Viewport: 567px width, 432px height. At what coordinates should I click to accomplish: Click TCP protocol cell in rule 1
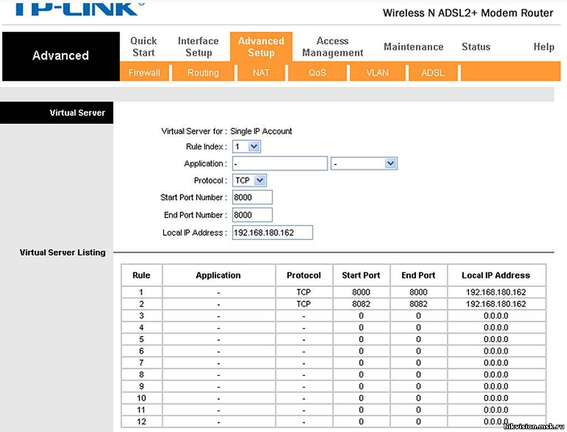pyautogui.click(x=304, y=292)
